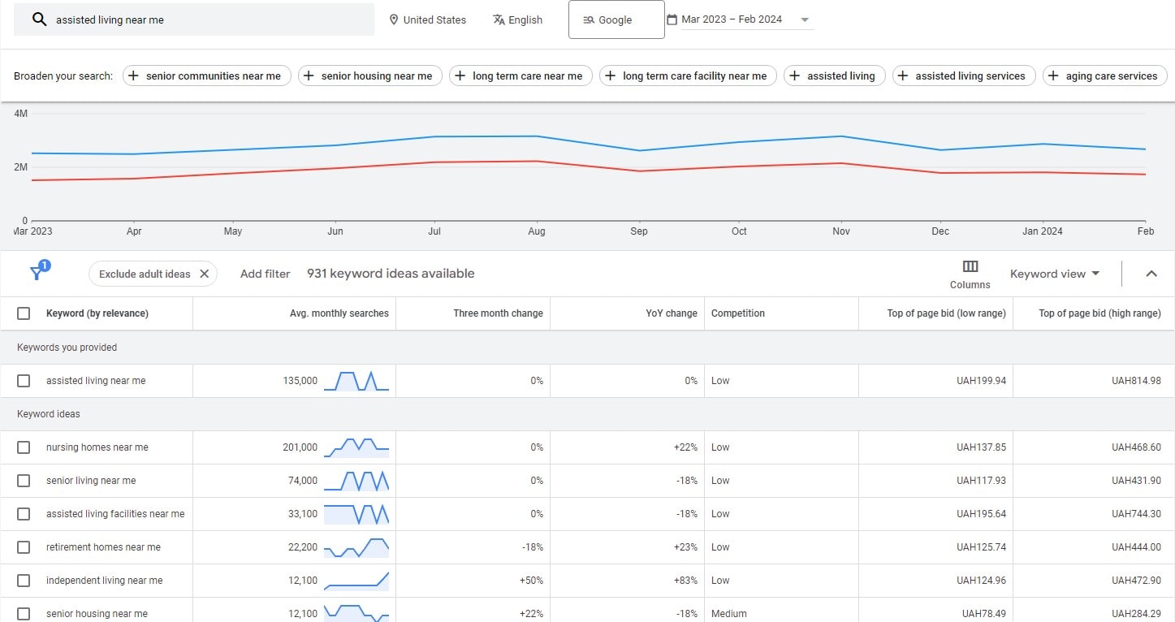Viewport: 1175px width, 622px height.
Task: Click the Add filter button
Action: click(265, 274)
